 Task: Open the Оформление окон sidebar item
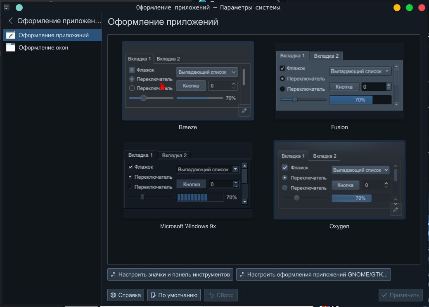(x=52, y=47)
